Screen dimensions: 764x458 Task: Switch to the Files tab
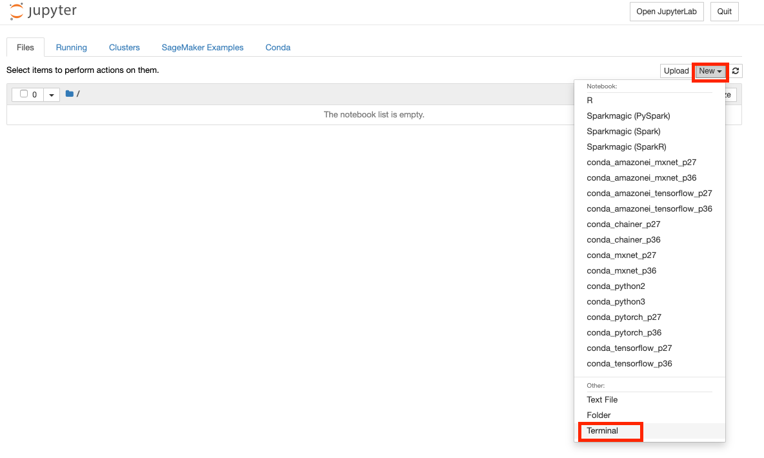point(25,47)
